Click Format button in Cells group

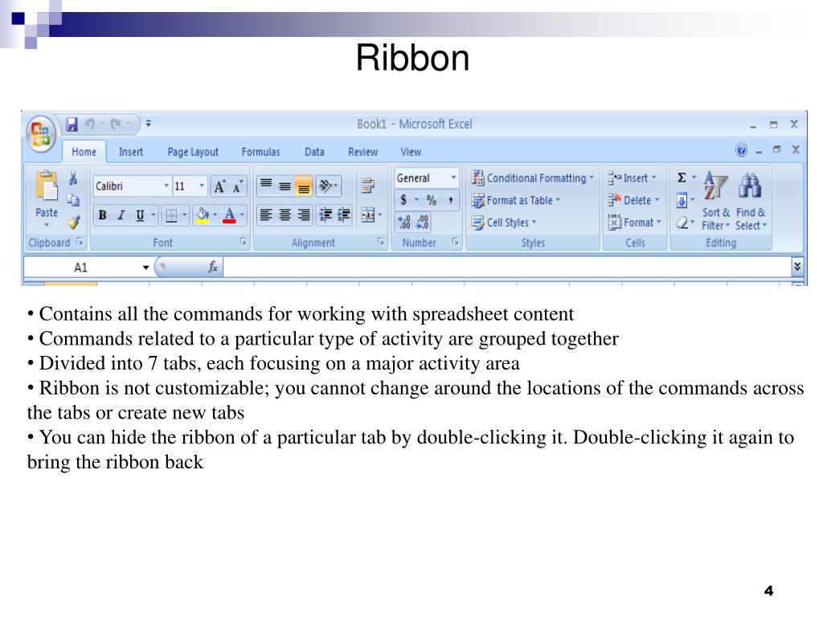635,223
